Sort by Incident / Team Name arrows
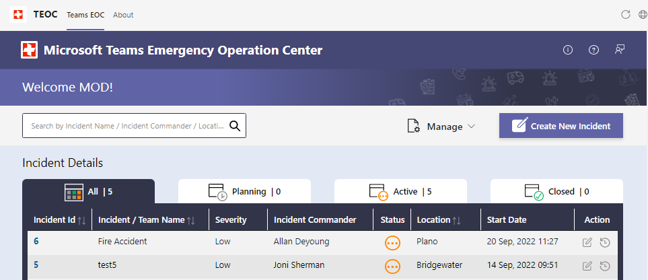Viewport: 648px width, 280px height. 190,221
